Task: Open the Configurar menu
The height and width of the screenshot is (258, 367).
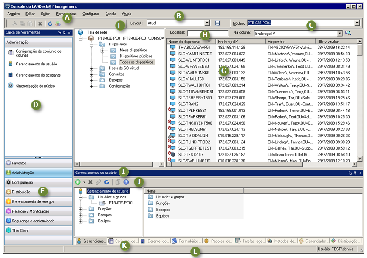Action: point(91,14)
